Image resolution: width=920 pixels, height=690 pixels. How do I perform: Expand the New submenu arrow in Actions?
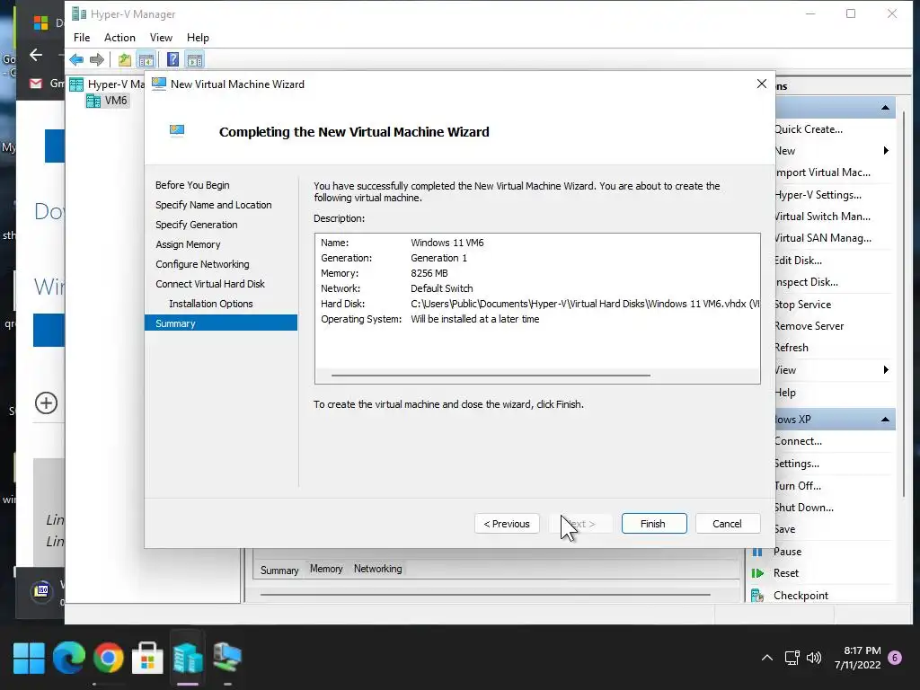click(886, 151)
